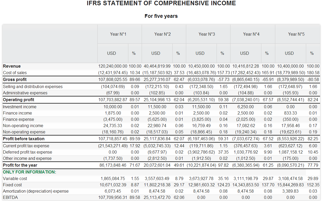325x201 pixels.
Task: Select the Profit for the year label
Action: tap(20, 165)
